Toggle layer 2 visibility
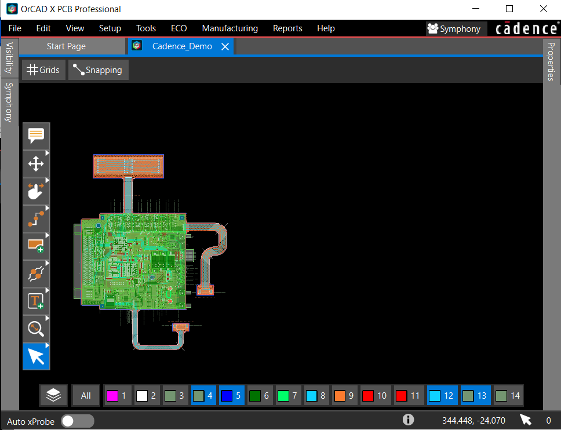This screenshot has height=430, width=561. (146, 395)
